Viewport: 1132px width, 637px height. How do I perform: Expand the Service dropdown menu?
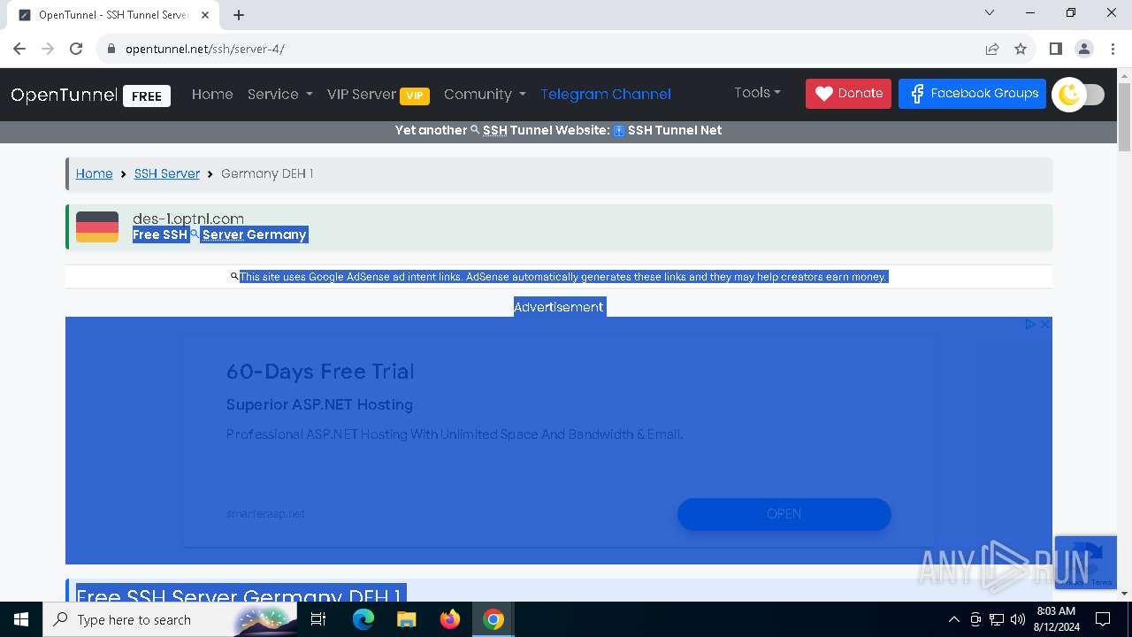point(279,94)
